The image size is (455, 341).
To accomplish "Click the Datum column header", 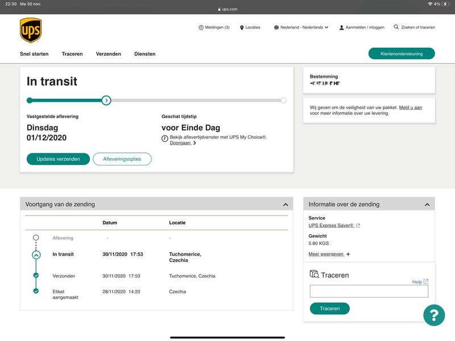I will (110, 223).
